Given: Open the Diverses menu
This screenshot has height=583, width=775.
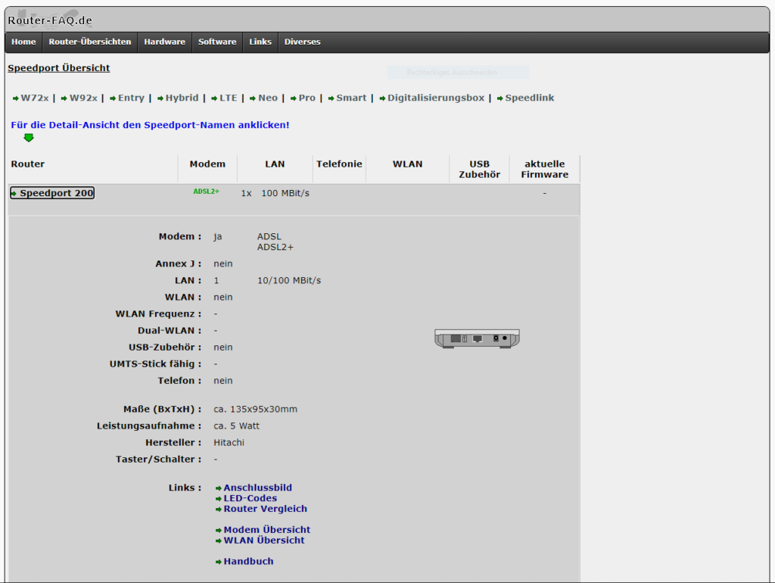Looking at the screenshot, I should pyautogui.click(x=302, y=42).
